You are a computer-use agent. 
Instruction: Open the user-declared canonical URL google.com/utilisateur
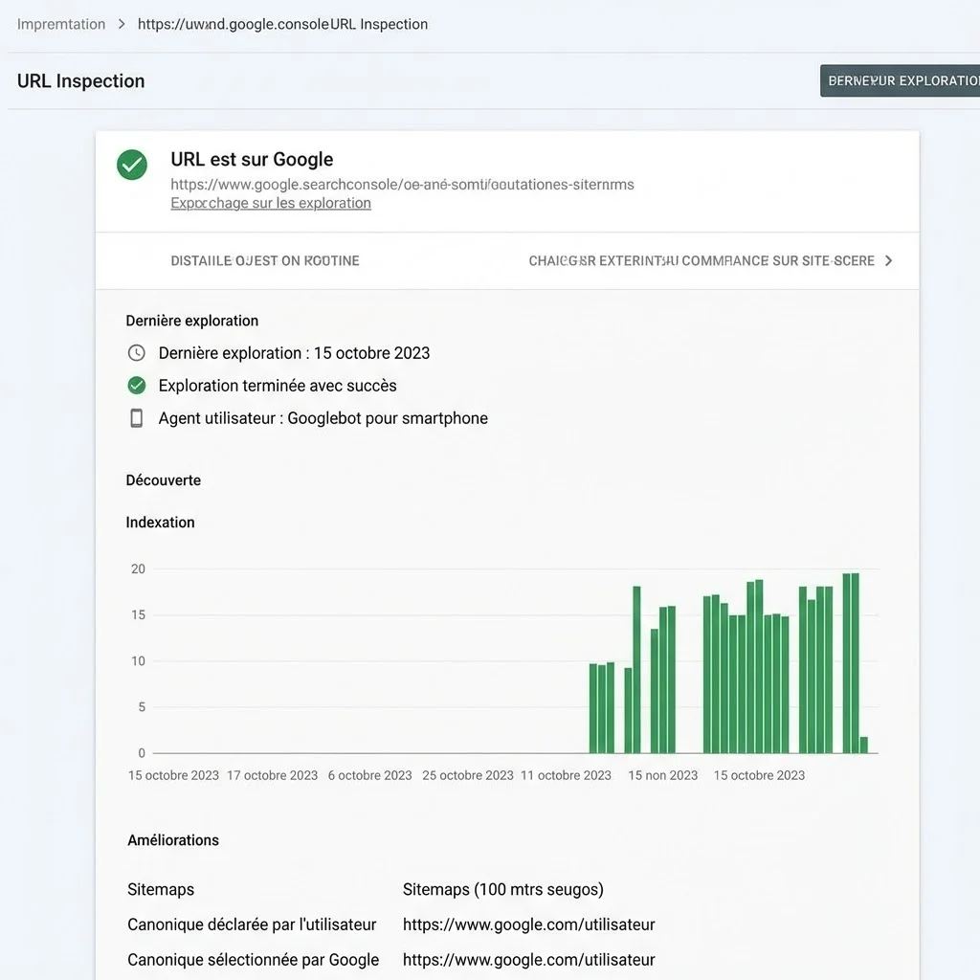click(529, 924)
